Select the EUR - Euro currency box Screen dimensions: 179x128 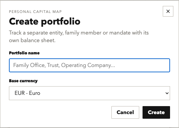[x=89, y=93]
